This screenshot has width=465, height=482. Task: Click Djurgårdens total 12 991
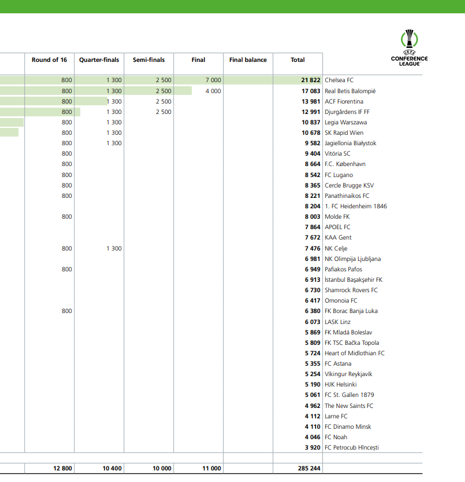[x=311, y=112]
